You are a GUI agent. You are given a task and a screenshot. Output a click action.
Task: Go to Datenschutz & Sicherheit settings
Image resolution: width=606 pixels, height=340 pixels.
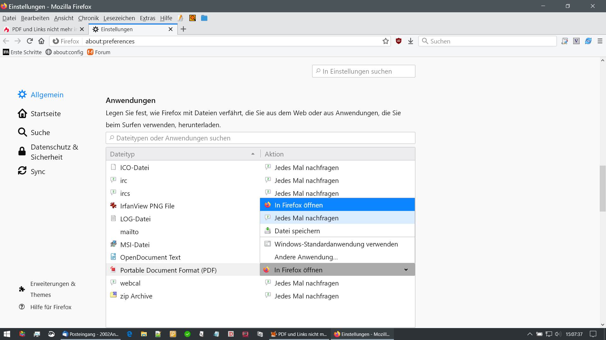(54, 152)
